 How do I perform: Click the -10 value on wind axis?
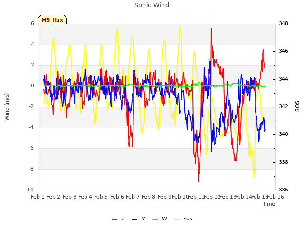tap(29, 190)
